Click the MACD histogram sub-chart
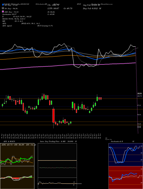The image size is (143, 189). (x=17, y=178)
